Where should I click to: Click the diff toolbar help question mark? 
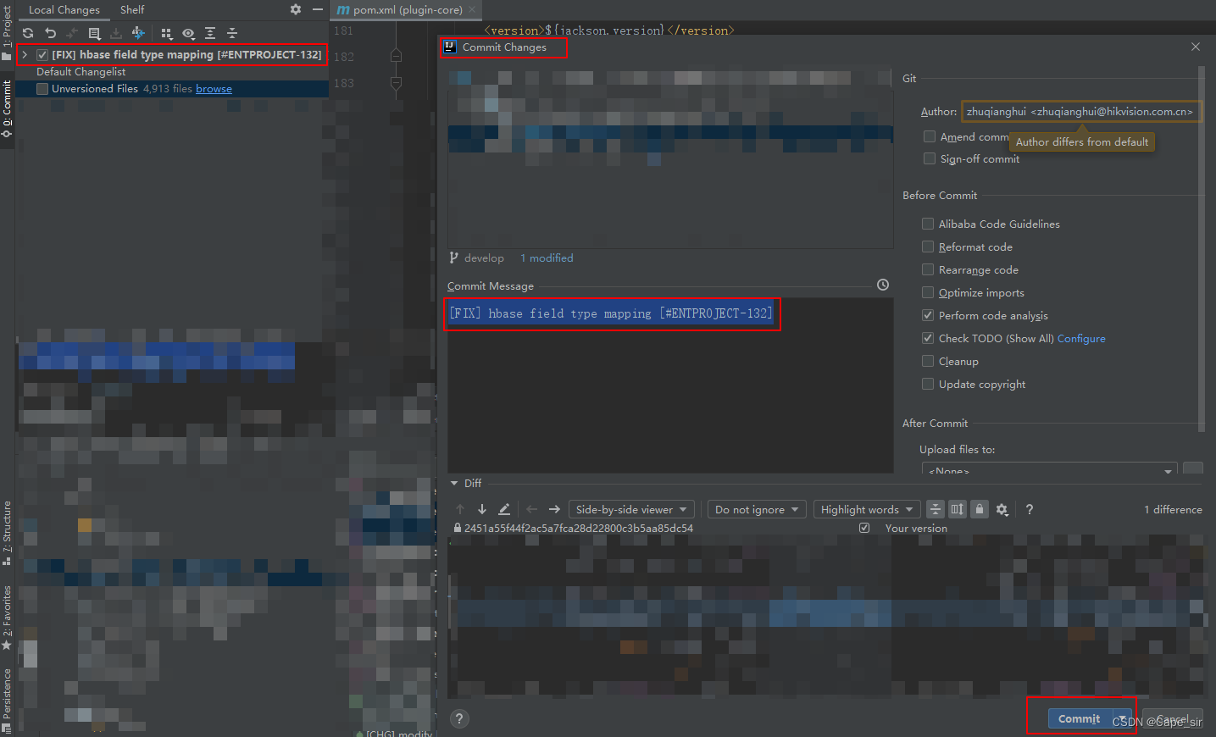click(1030, 509)
